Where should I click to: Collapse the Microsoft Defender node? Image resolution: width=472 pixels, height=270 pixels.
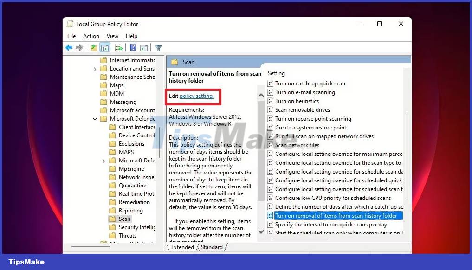coord(95,118)
